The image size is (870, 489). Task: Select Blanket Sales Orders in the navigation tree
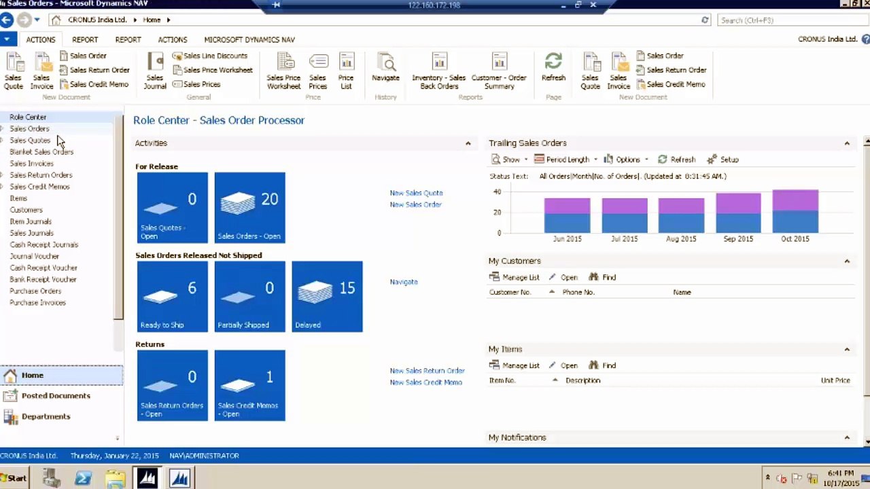click(x=41, y=152)
